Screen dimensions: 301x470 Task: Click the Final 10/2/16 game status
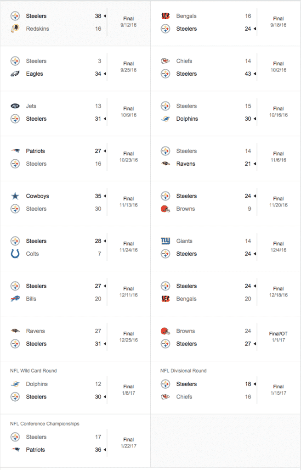[278, 67]
